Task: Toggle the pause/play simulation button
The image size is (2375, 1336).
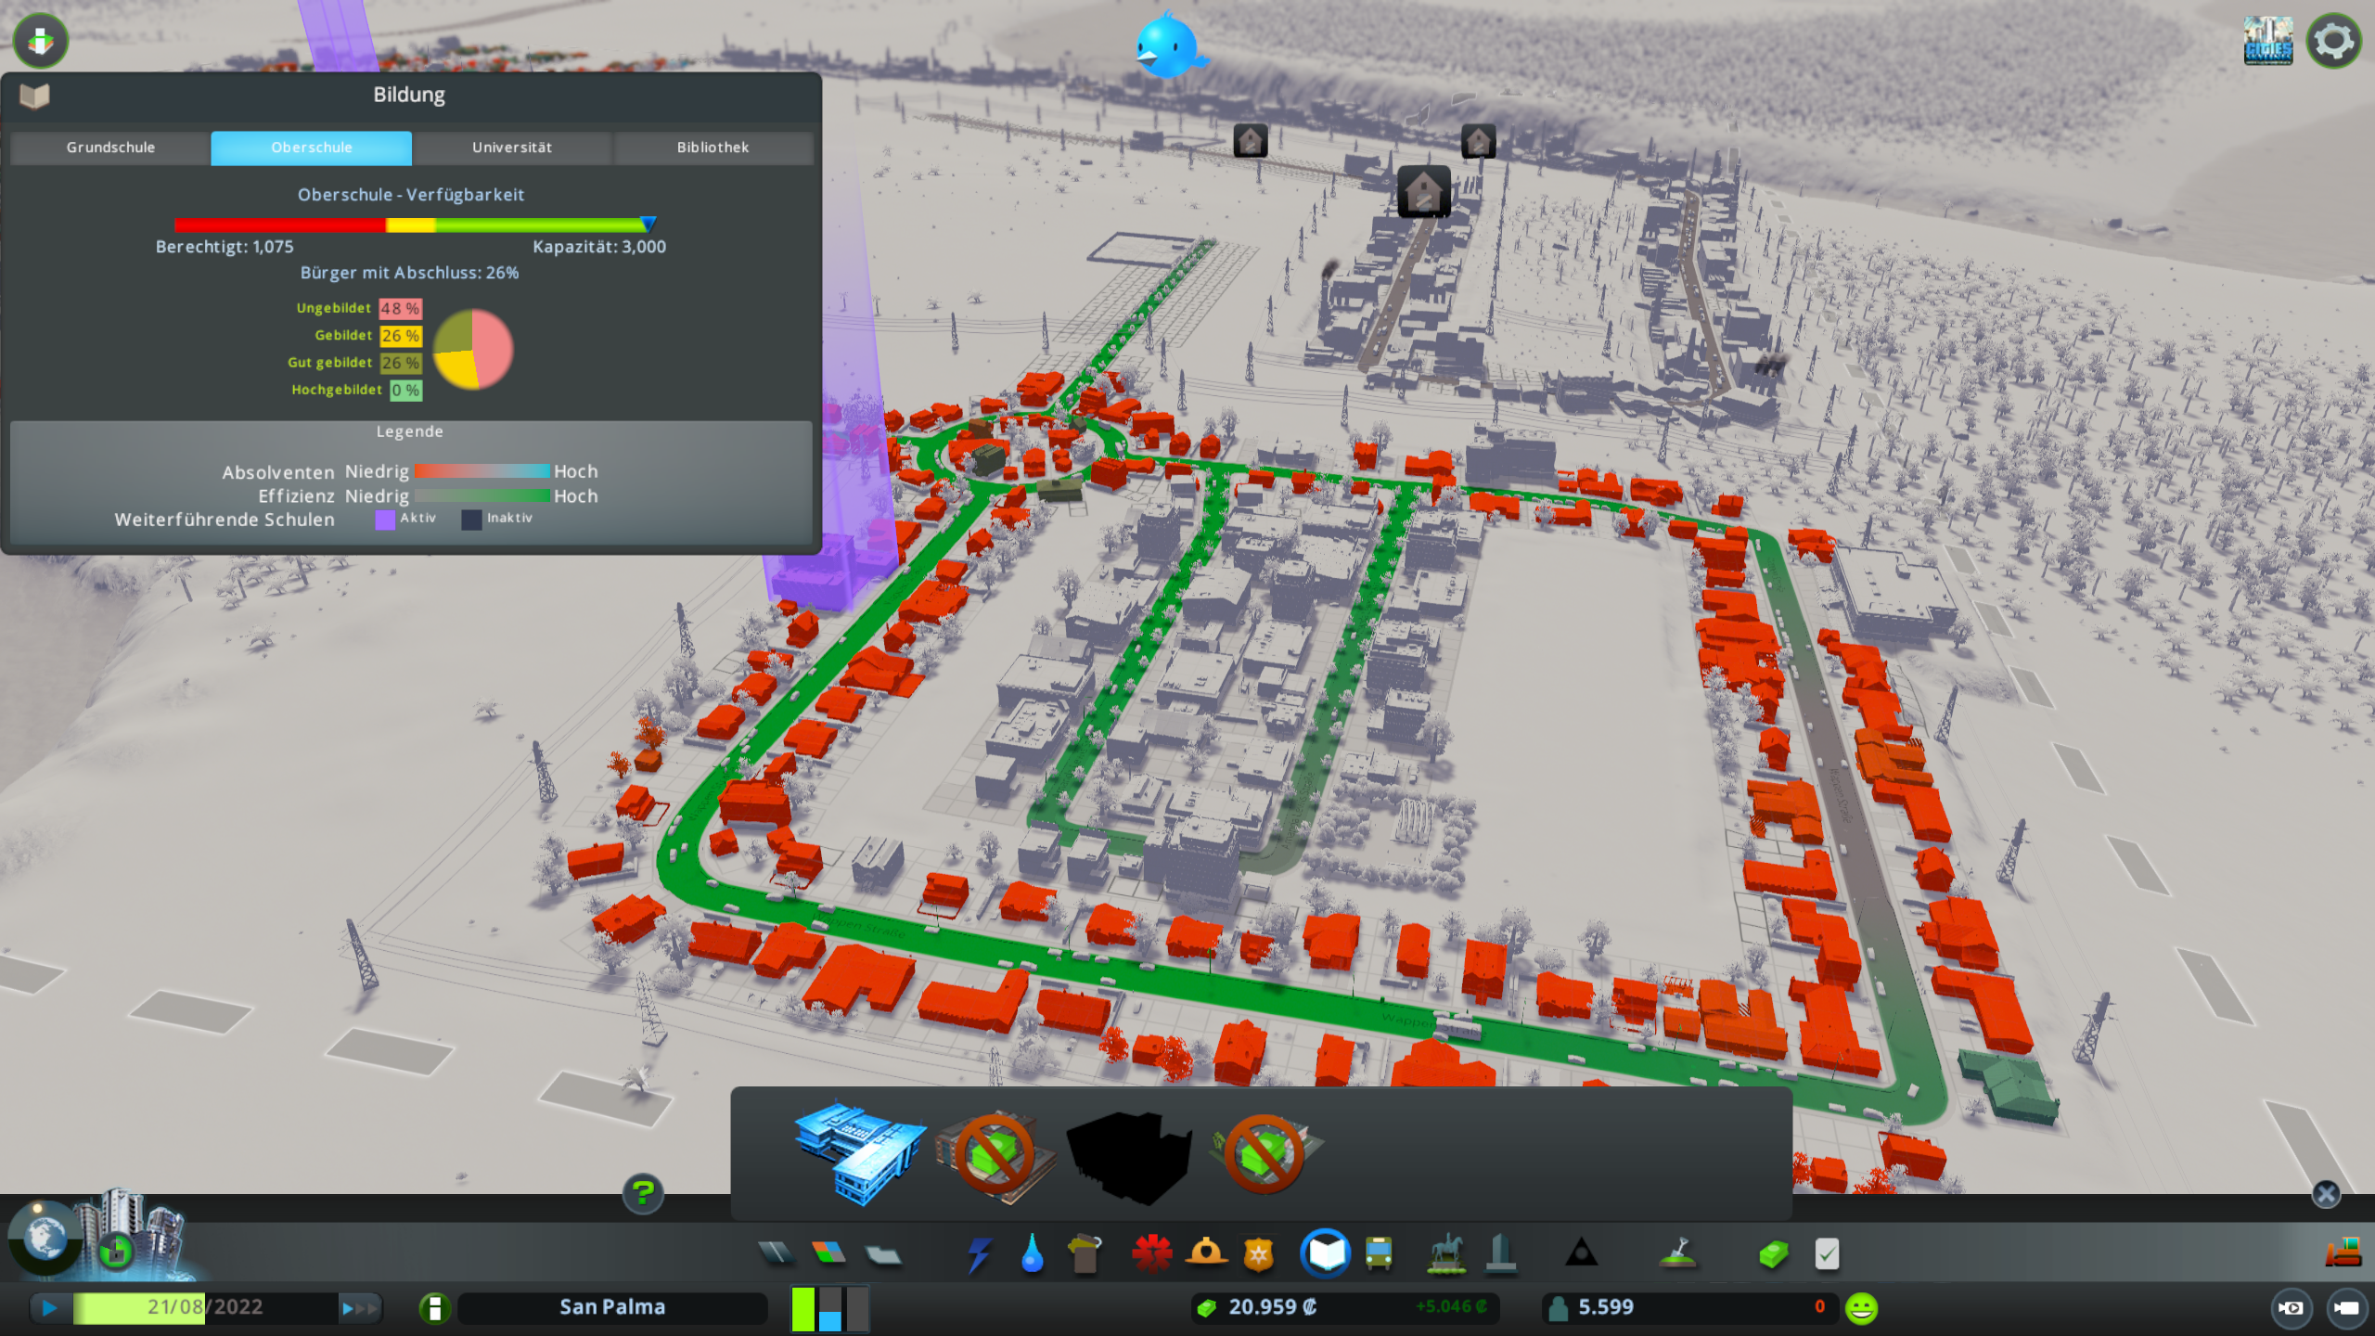Action: point(50,1307)
